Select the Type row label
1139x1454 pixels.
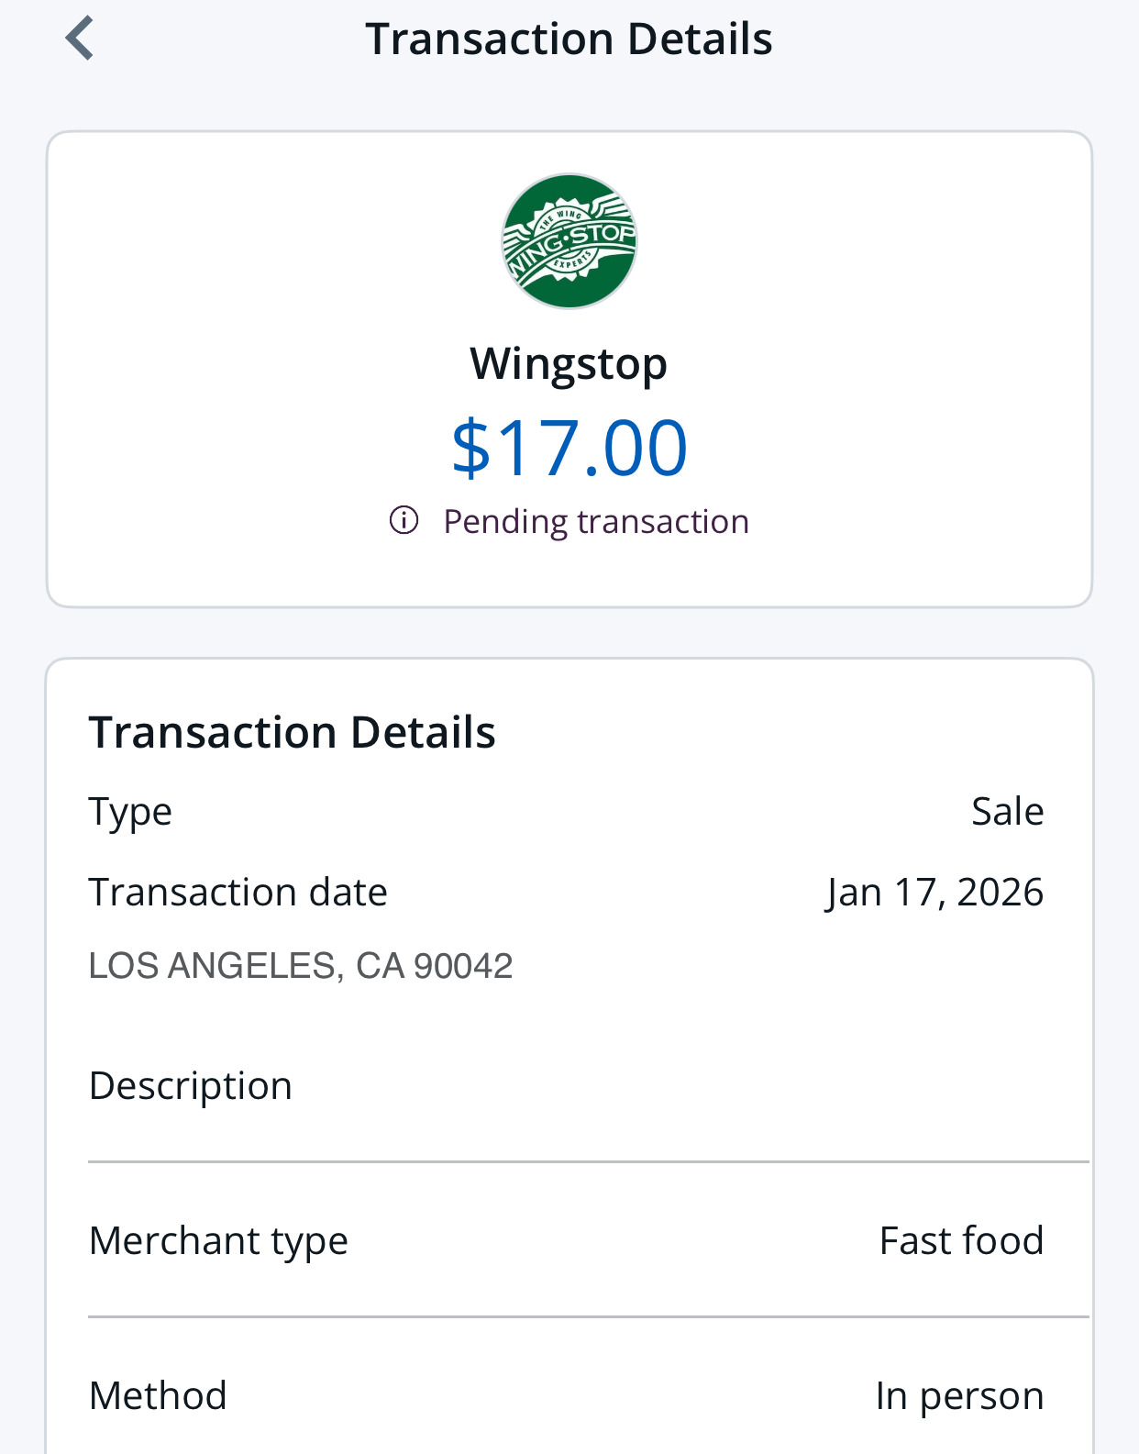point(130,812)
